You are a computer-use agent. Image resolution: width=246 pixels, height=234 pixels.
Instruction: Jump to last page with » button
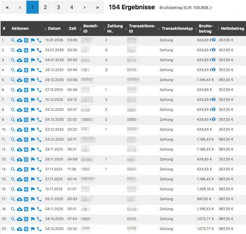coord(98,7)
